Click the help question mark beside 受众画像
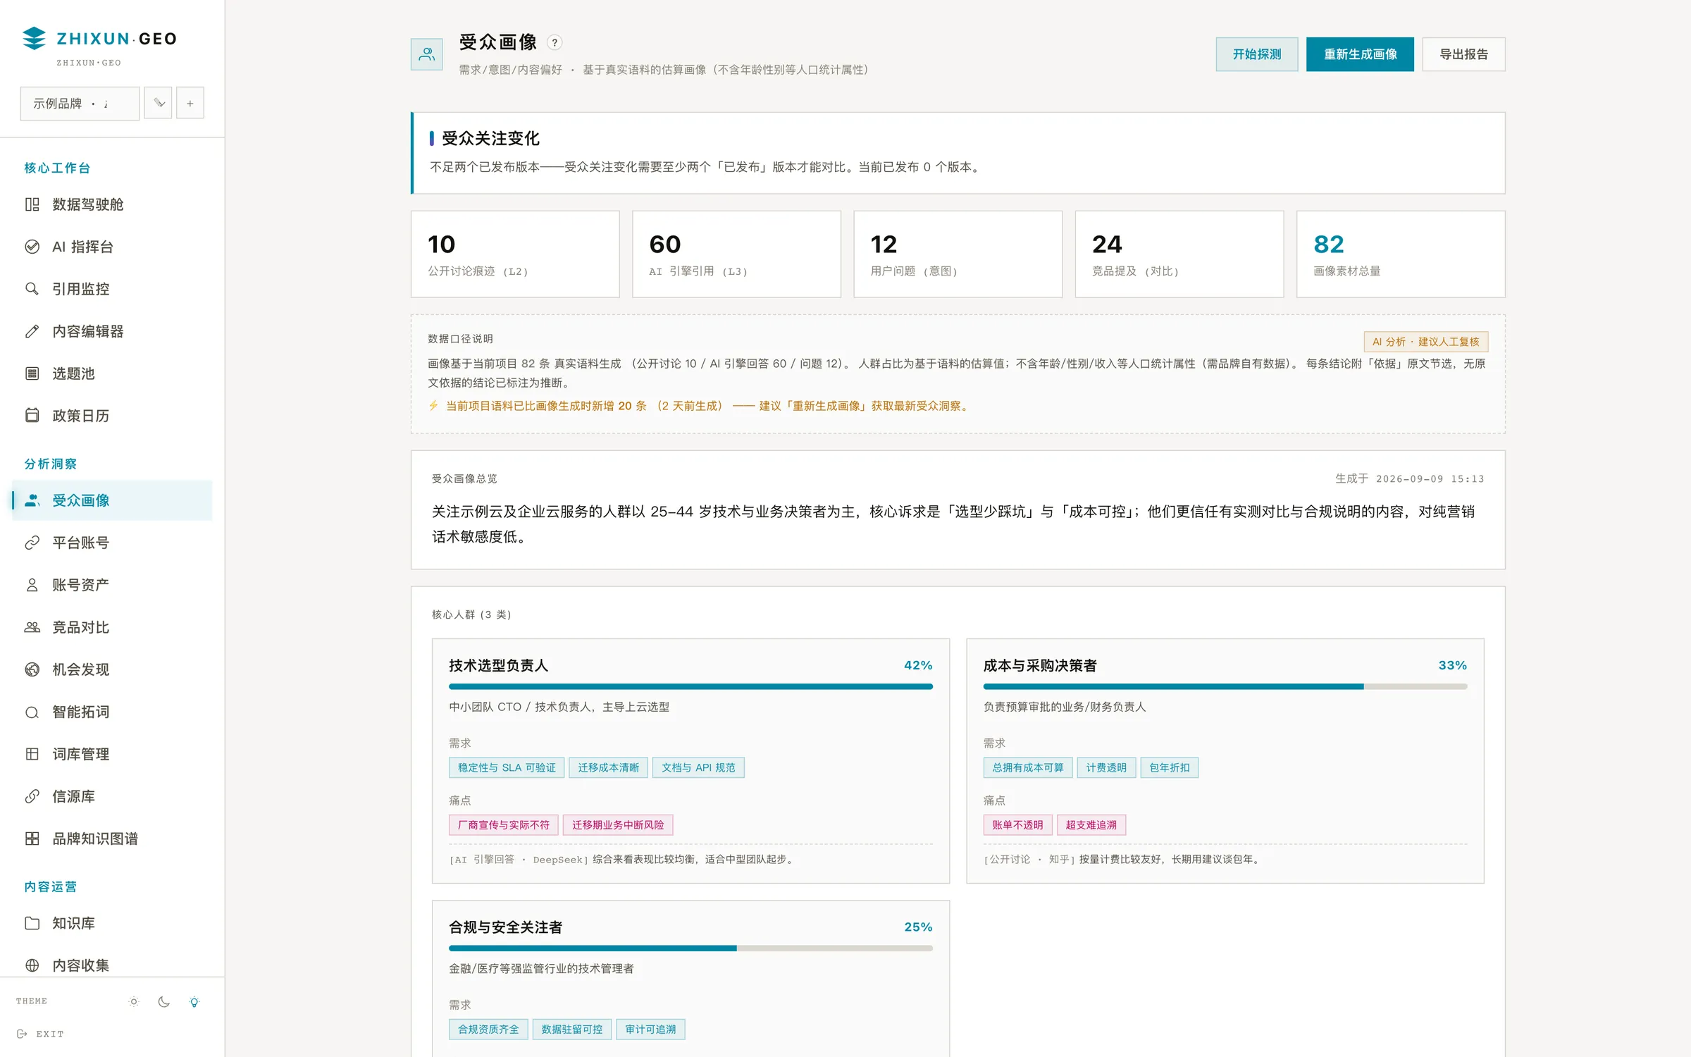This screenshot has width=1691, height=1057. click(x=555, y=43)
